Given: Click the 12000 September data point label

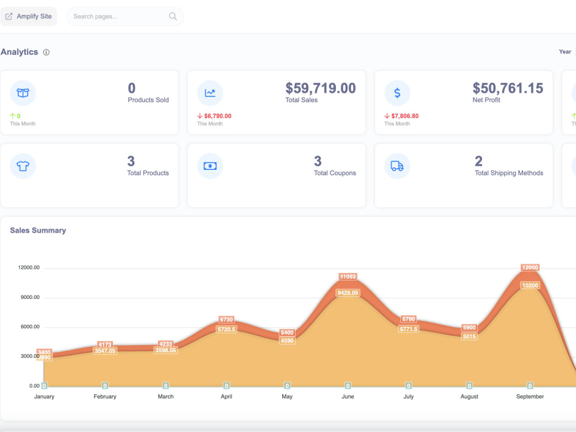Looking at the screenshot, I should pyautogui.click(x=529, y=267).
